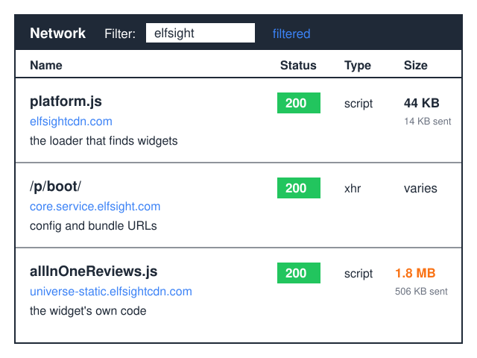Click the 14 KB sent value

(427, 122)
